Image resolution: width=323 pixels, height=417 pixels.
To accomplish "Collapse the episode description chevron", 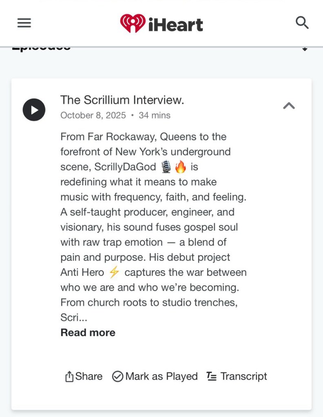I will pos(289,106).
